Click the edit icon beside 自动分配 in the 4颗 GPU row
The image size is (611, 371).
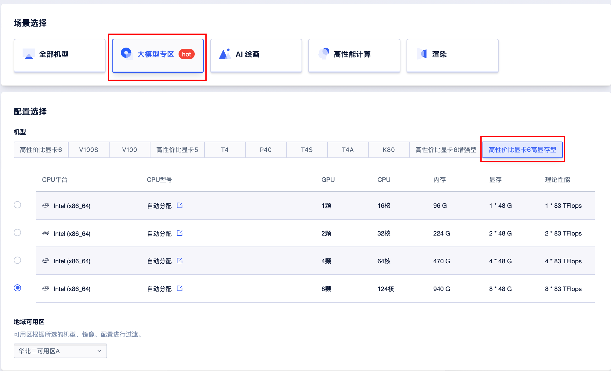(179, 261)
